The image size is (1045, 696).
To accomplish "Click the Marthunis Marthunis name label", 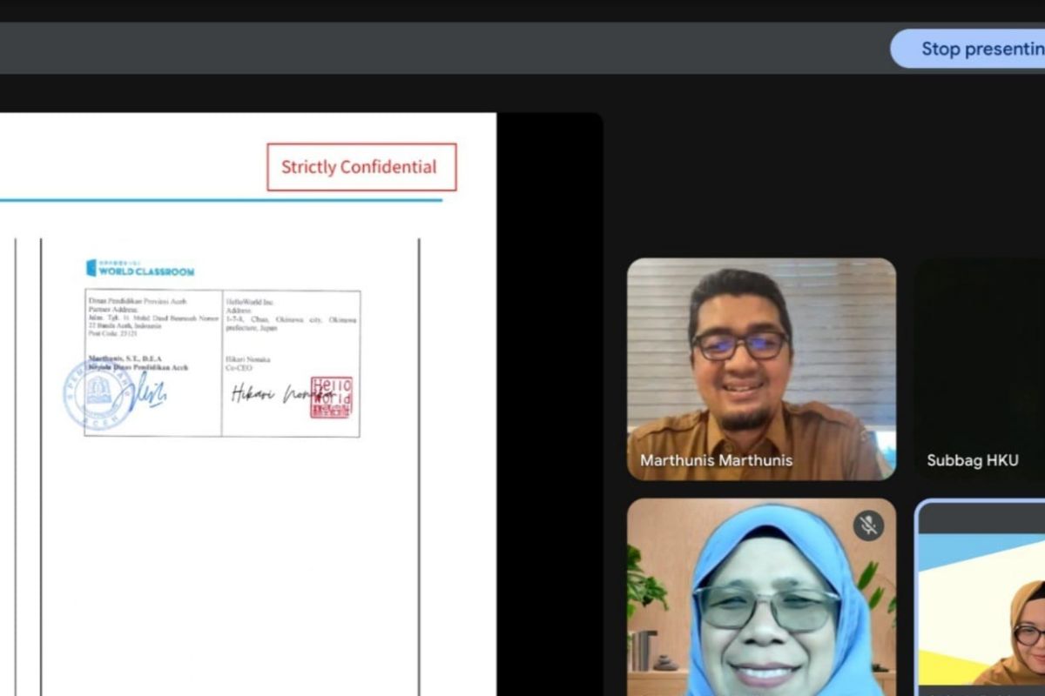I will pos(716,460).
